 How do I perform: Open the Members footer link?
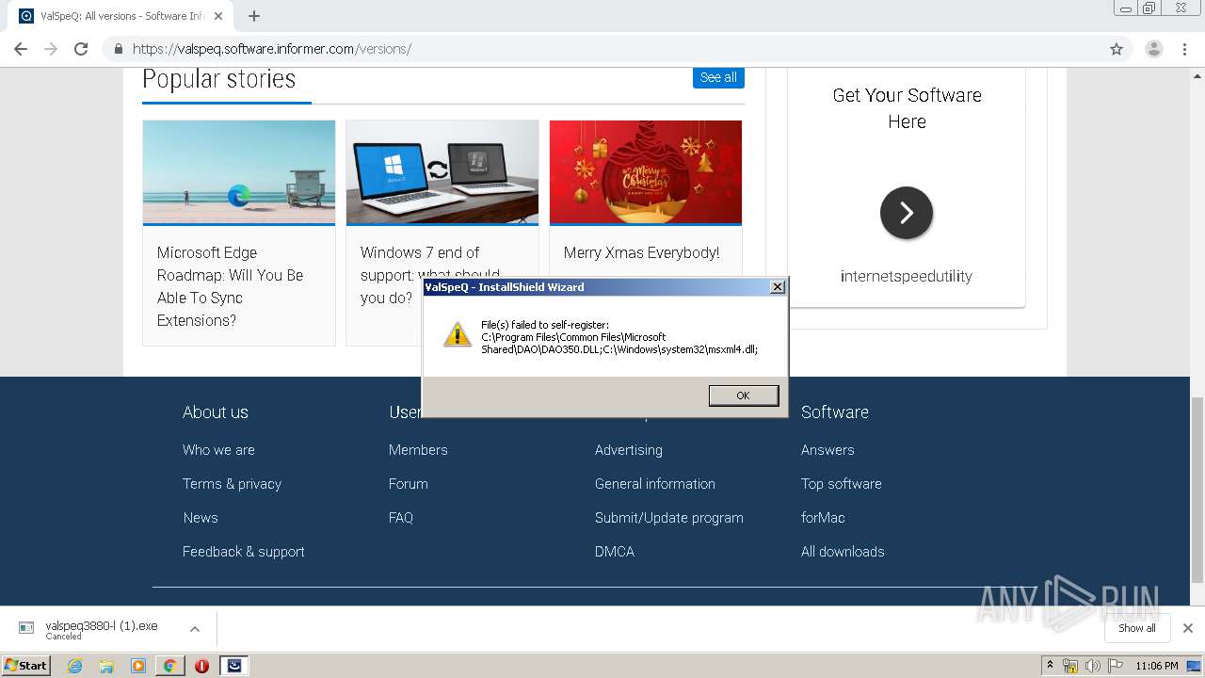click(x=418, y=450)
